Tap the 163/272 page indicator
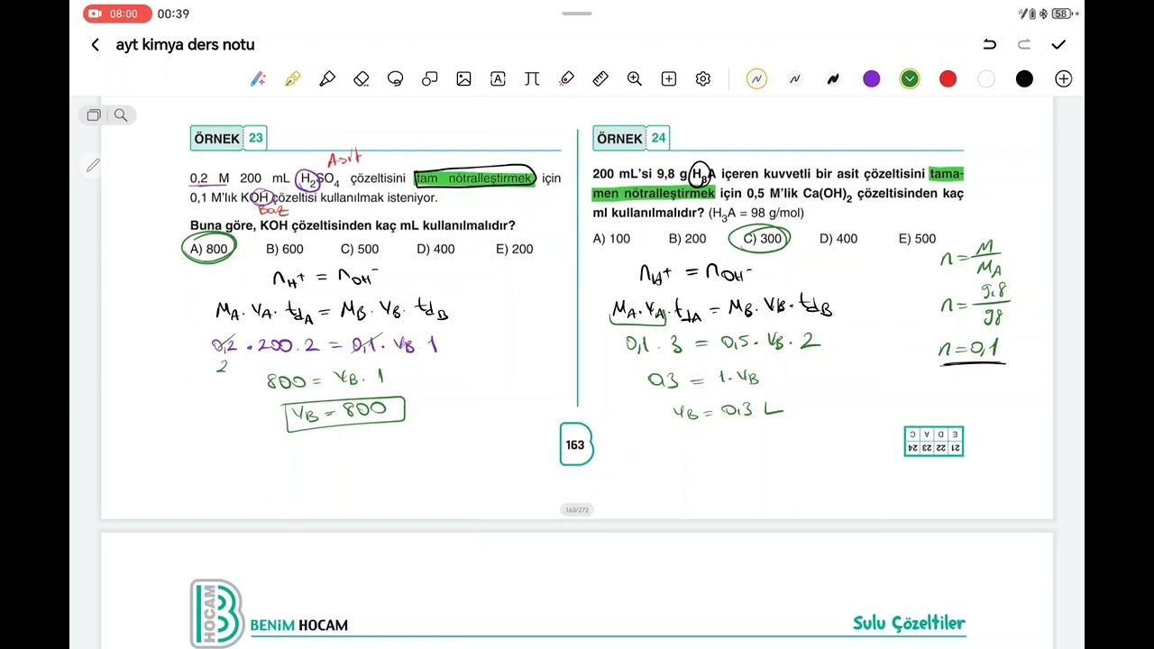Viewport: 1154px width, 649px height. (577, 510)
